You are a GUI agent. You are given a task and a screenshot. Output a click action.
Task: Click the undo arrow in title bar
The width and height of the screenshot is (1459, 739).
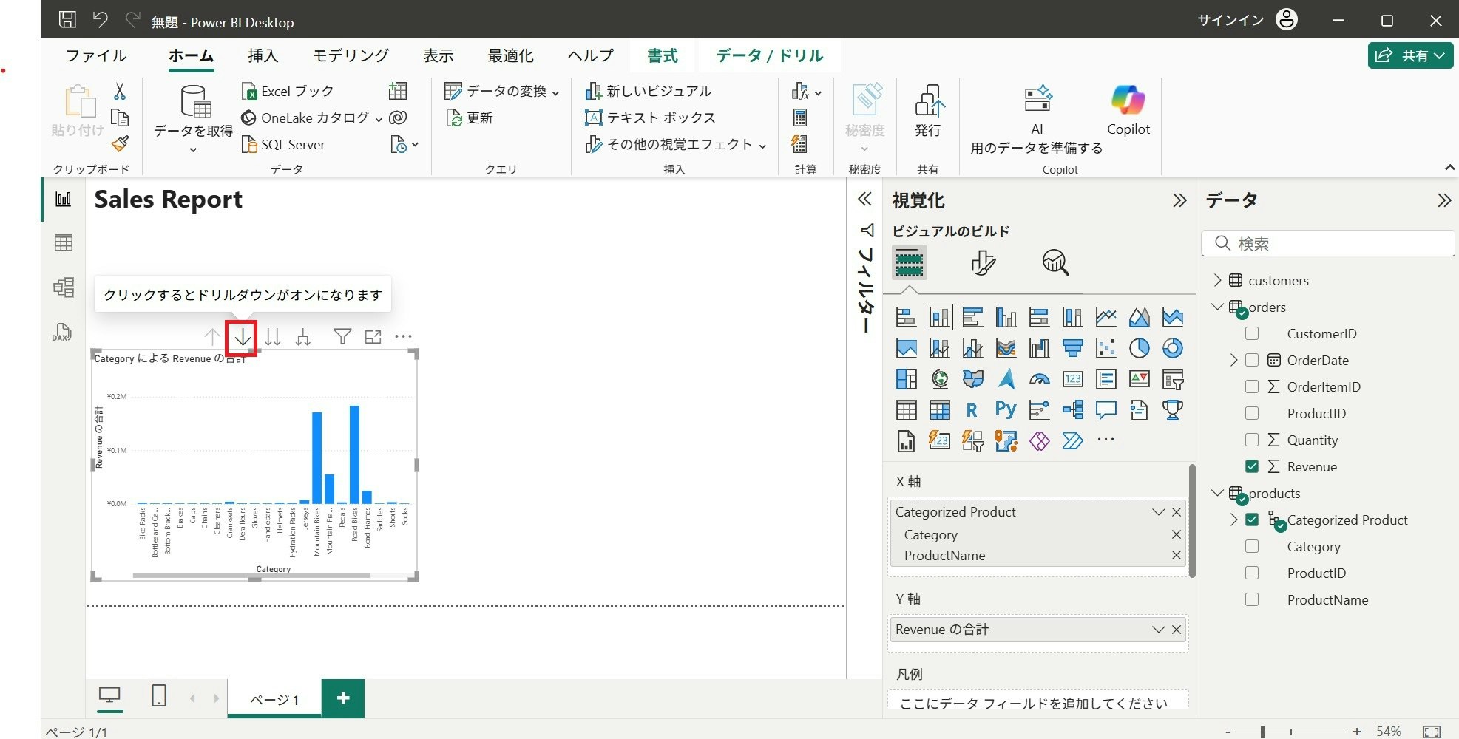(101, 20)
